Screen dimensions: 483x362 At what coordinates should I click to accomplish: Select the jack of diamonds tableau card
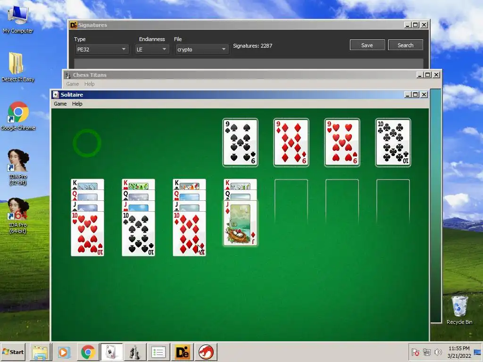tap(240, 223)
